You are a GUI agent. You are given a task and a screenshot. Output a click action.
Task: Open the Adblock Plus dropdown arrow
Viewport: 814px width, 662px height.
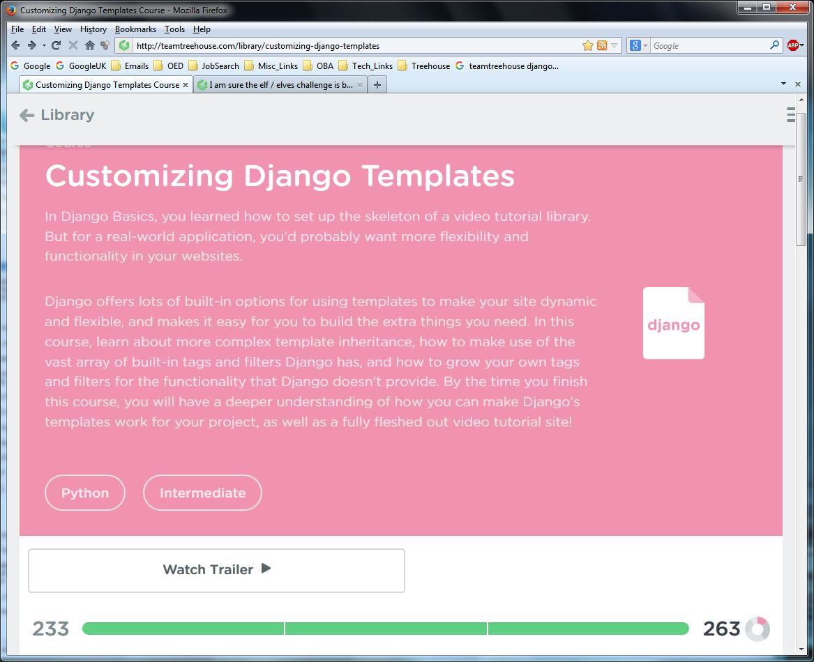click(802, 46)
